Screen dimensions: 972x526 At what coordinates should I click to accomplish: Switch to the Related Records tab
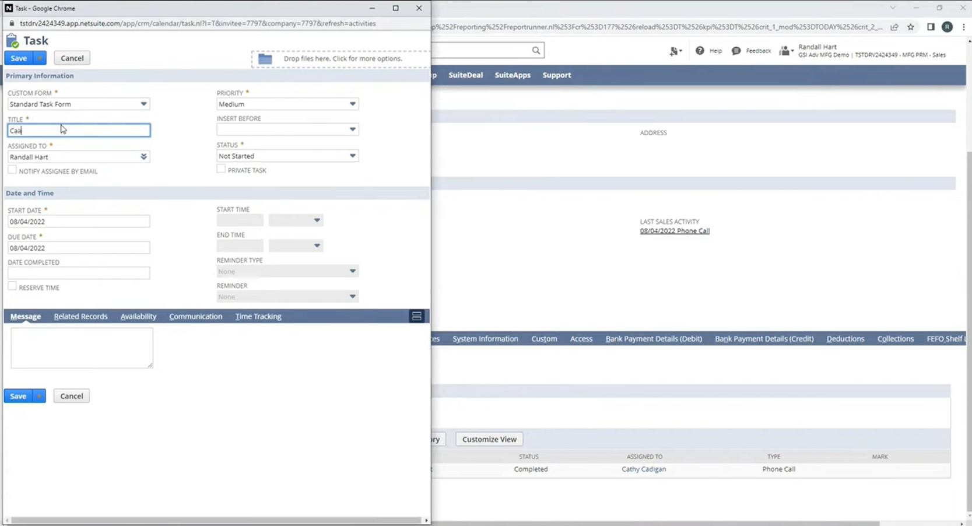pyautogui.click(x=80, y=316)
